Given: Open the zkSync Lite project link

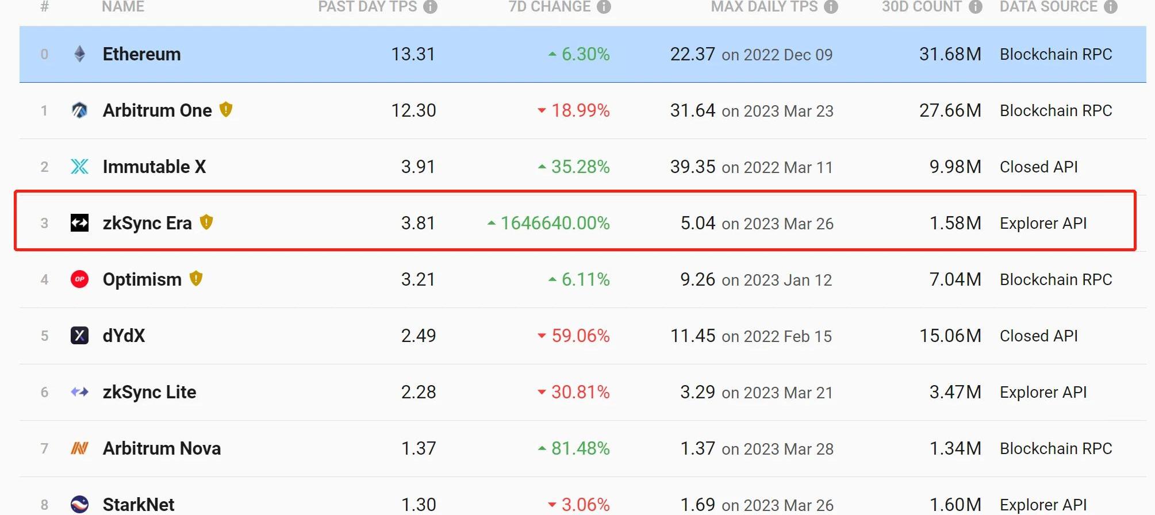Looking at the screenshot, I should pos(149,392).
